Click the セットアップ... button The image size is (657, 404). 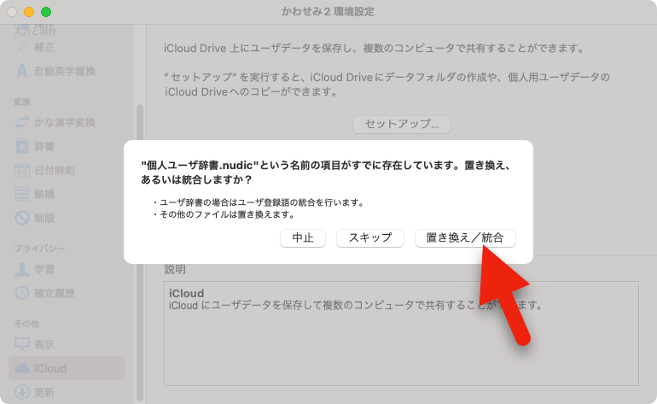(x=401, y=124)
